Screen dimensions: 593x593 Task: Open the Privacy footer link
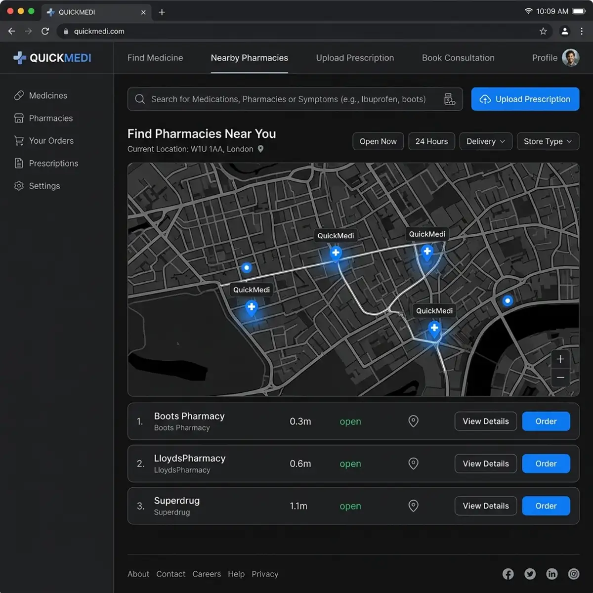265,574
